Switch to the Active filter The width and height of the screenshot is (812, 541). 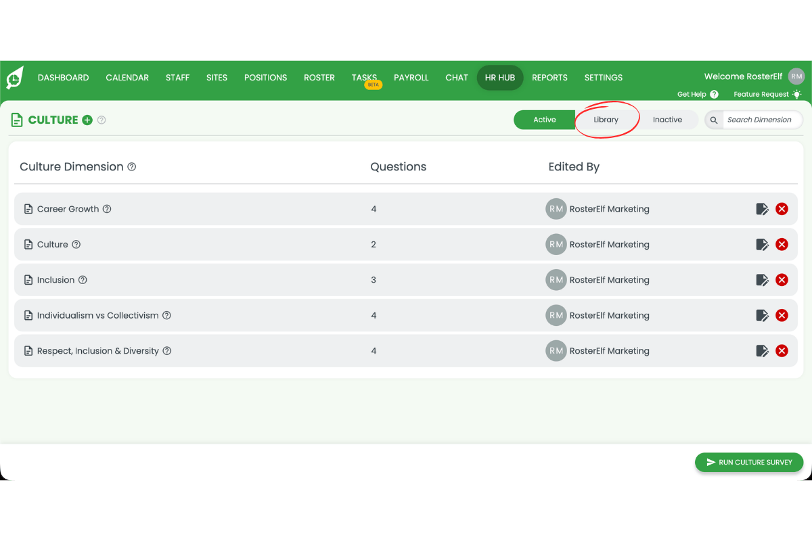pyautogui.click(x=544, y=120)
